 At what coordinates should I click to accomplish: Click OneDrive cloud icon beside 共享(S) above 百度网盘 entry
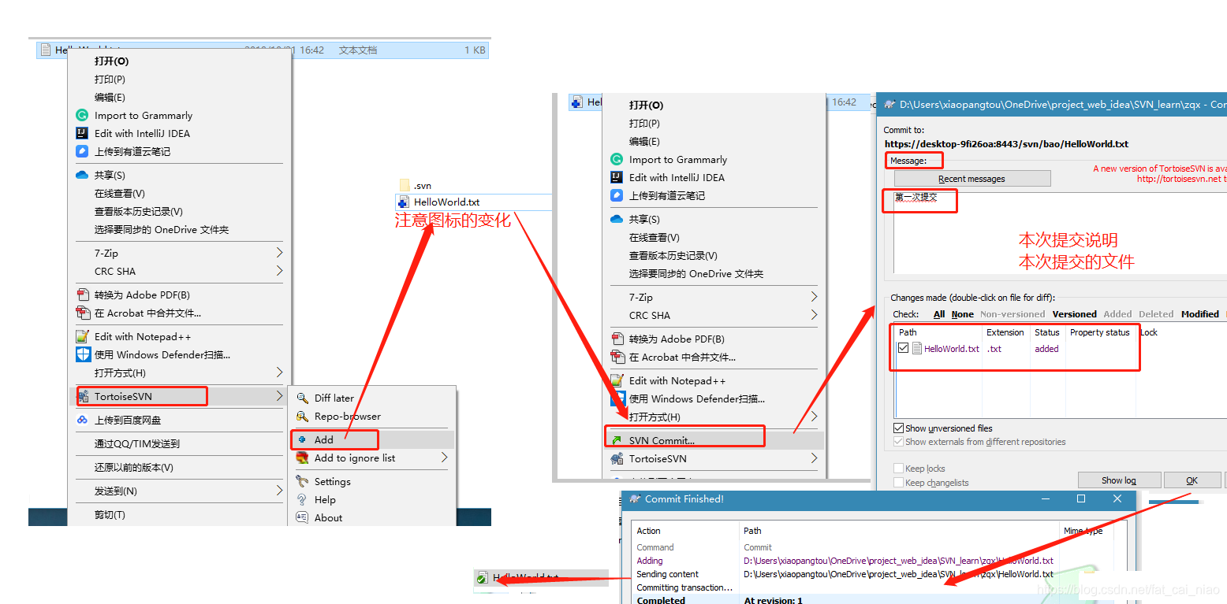82,175
